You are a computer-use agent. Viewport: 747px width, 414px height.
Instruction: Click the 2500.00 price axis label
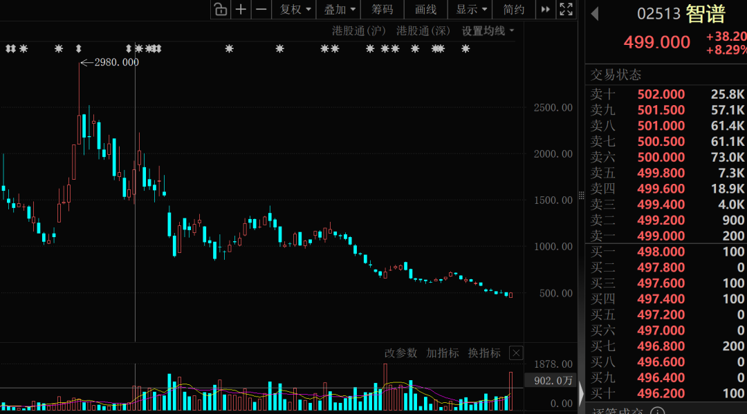553,108
